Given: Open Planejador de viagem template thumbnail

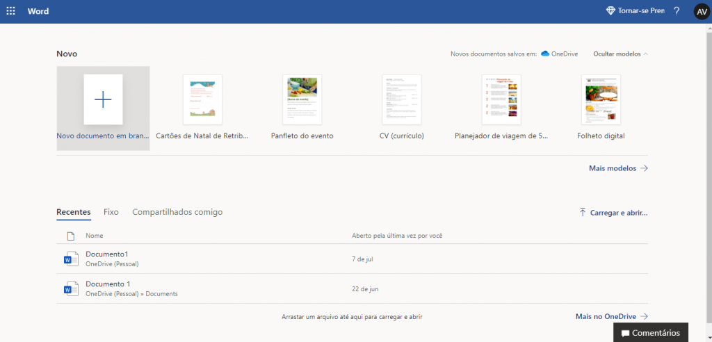Looking at the screenshot, I should point(501,99).
